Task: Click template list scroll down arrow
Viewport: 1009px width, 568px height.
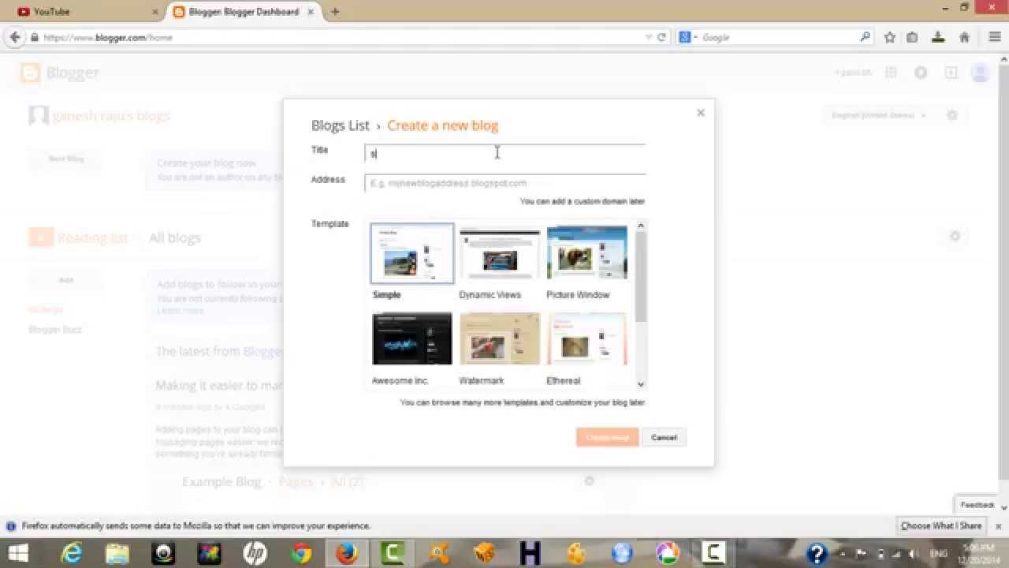Action: point(641,384)
